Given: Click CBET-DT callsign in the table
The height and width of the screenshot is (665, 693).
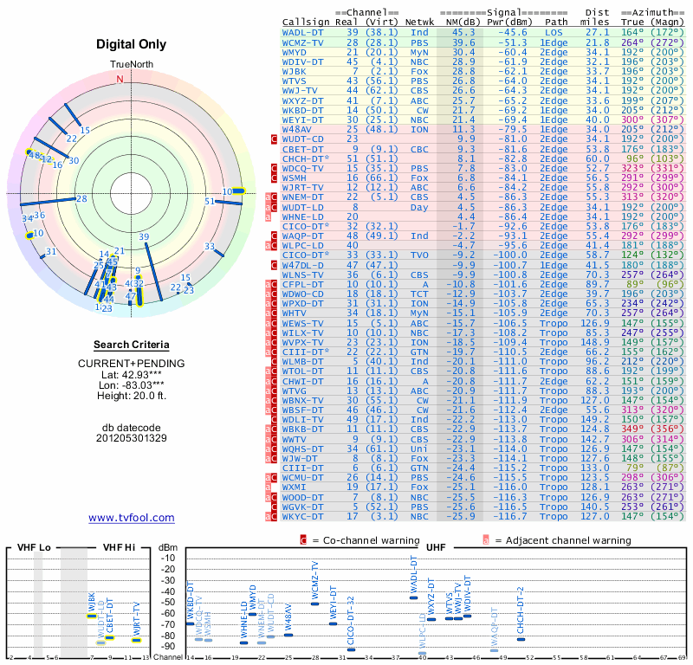Looking at the screenshot, I should [302, 149].
